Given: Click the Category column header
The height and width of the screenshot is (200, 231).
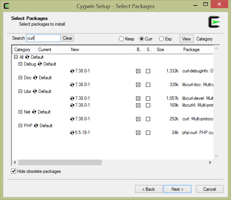Looking at the screenshot, I should (24, 49).
